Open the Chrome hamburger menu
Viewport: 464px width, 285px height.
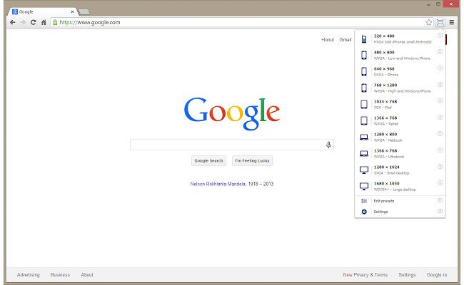click(x=452, y=22)
